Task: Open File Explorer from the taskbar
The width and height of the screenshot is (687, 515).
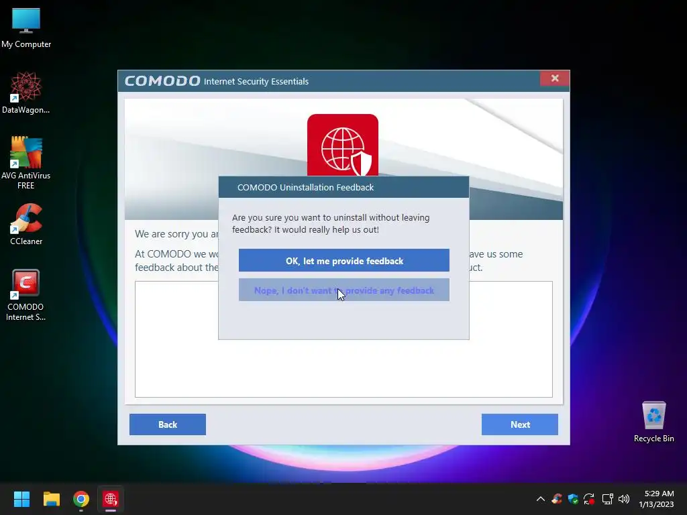Action: (51, 499)
